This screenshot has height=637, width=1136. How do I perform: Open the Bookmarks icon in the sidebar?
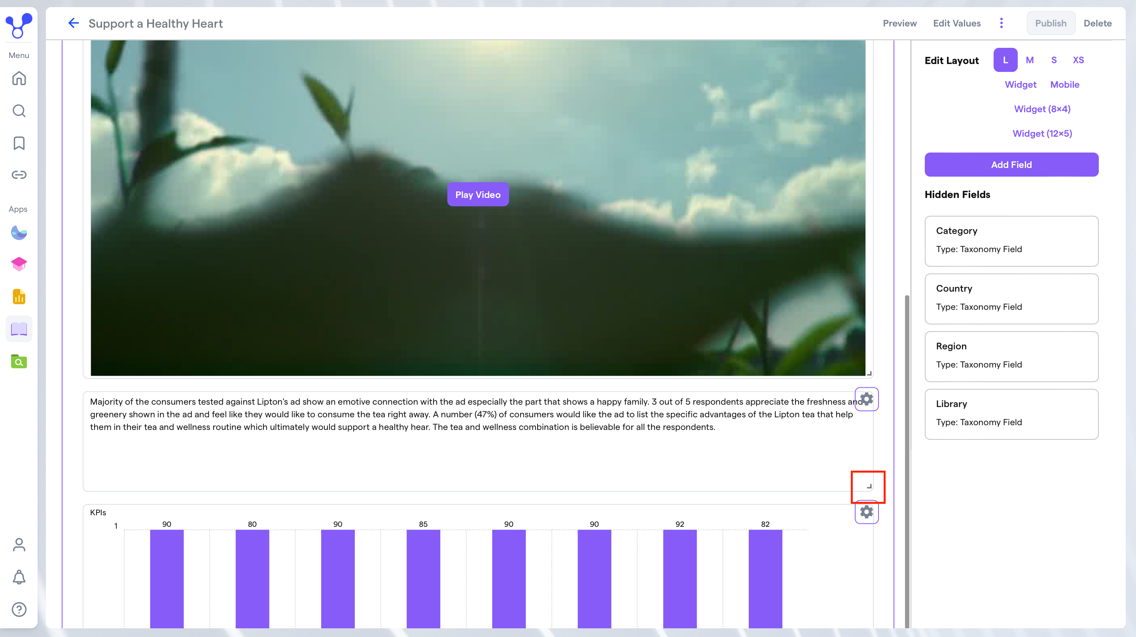[x=19, y=143]
